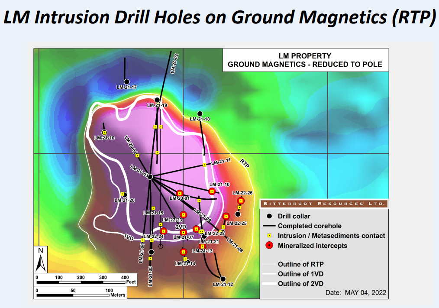Click the LM-21-07 red mineralized intercept
The image size is (439, 308).
184,232
